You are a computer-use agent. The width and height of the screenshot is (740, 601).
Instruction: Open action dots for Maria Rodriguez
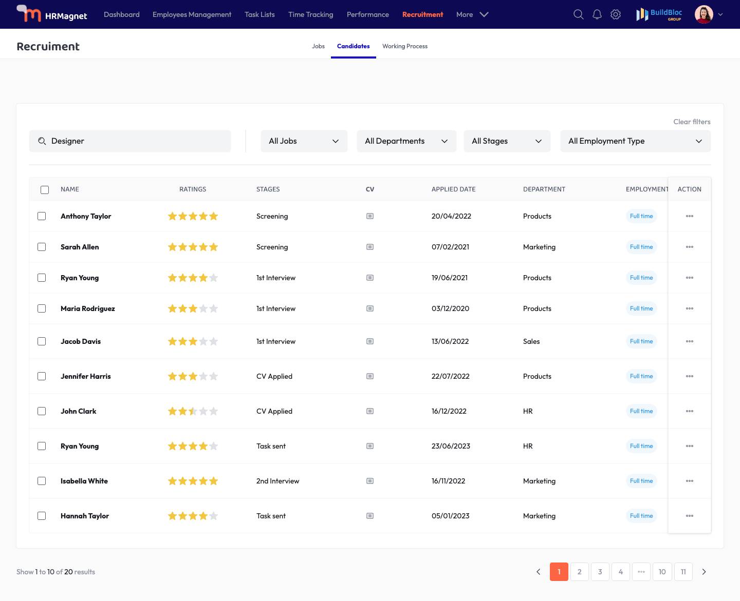pyautogui.click(x=690, y=308)
